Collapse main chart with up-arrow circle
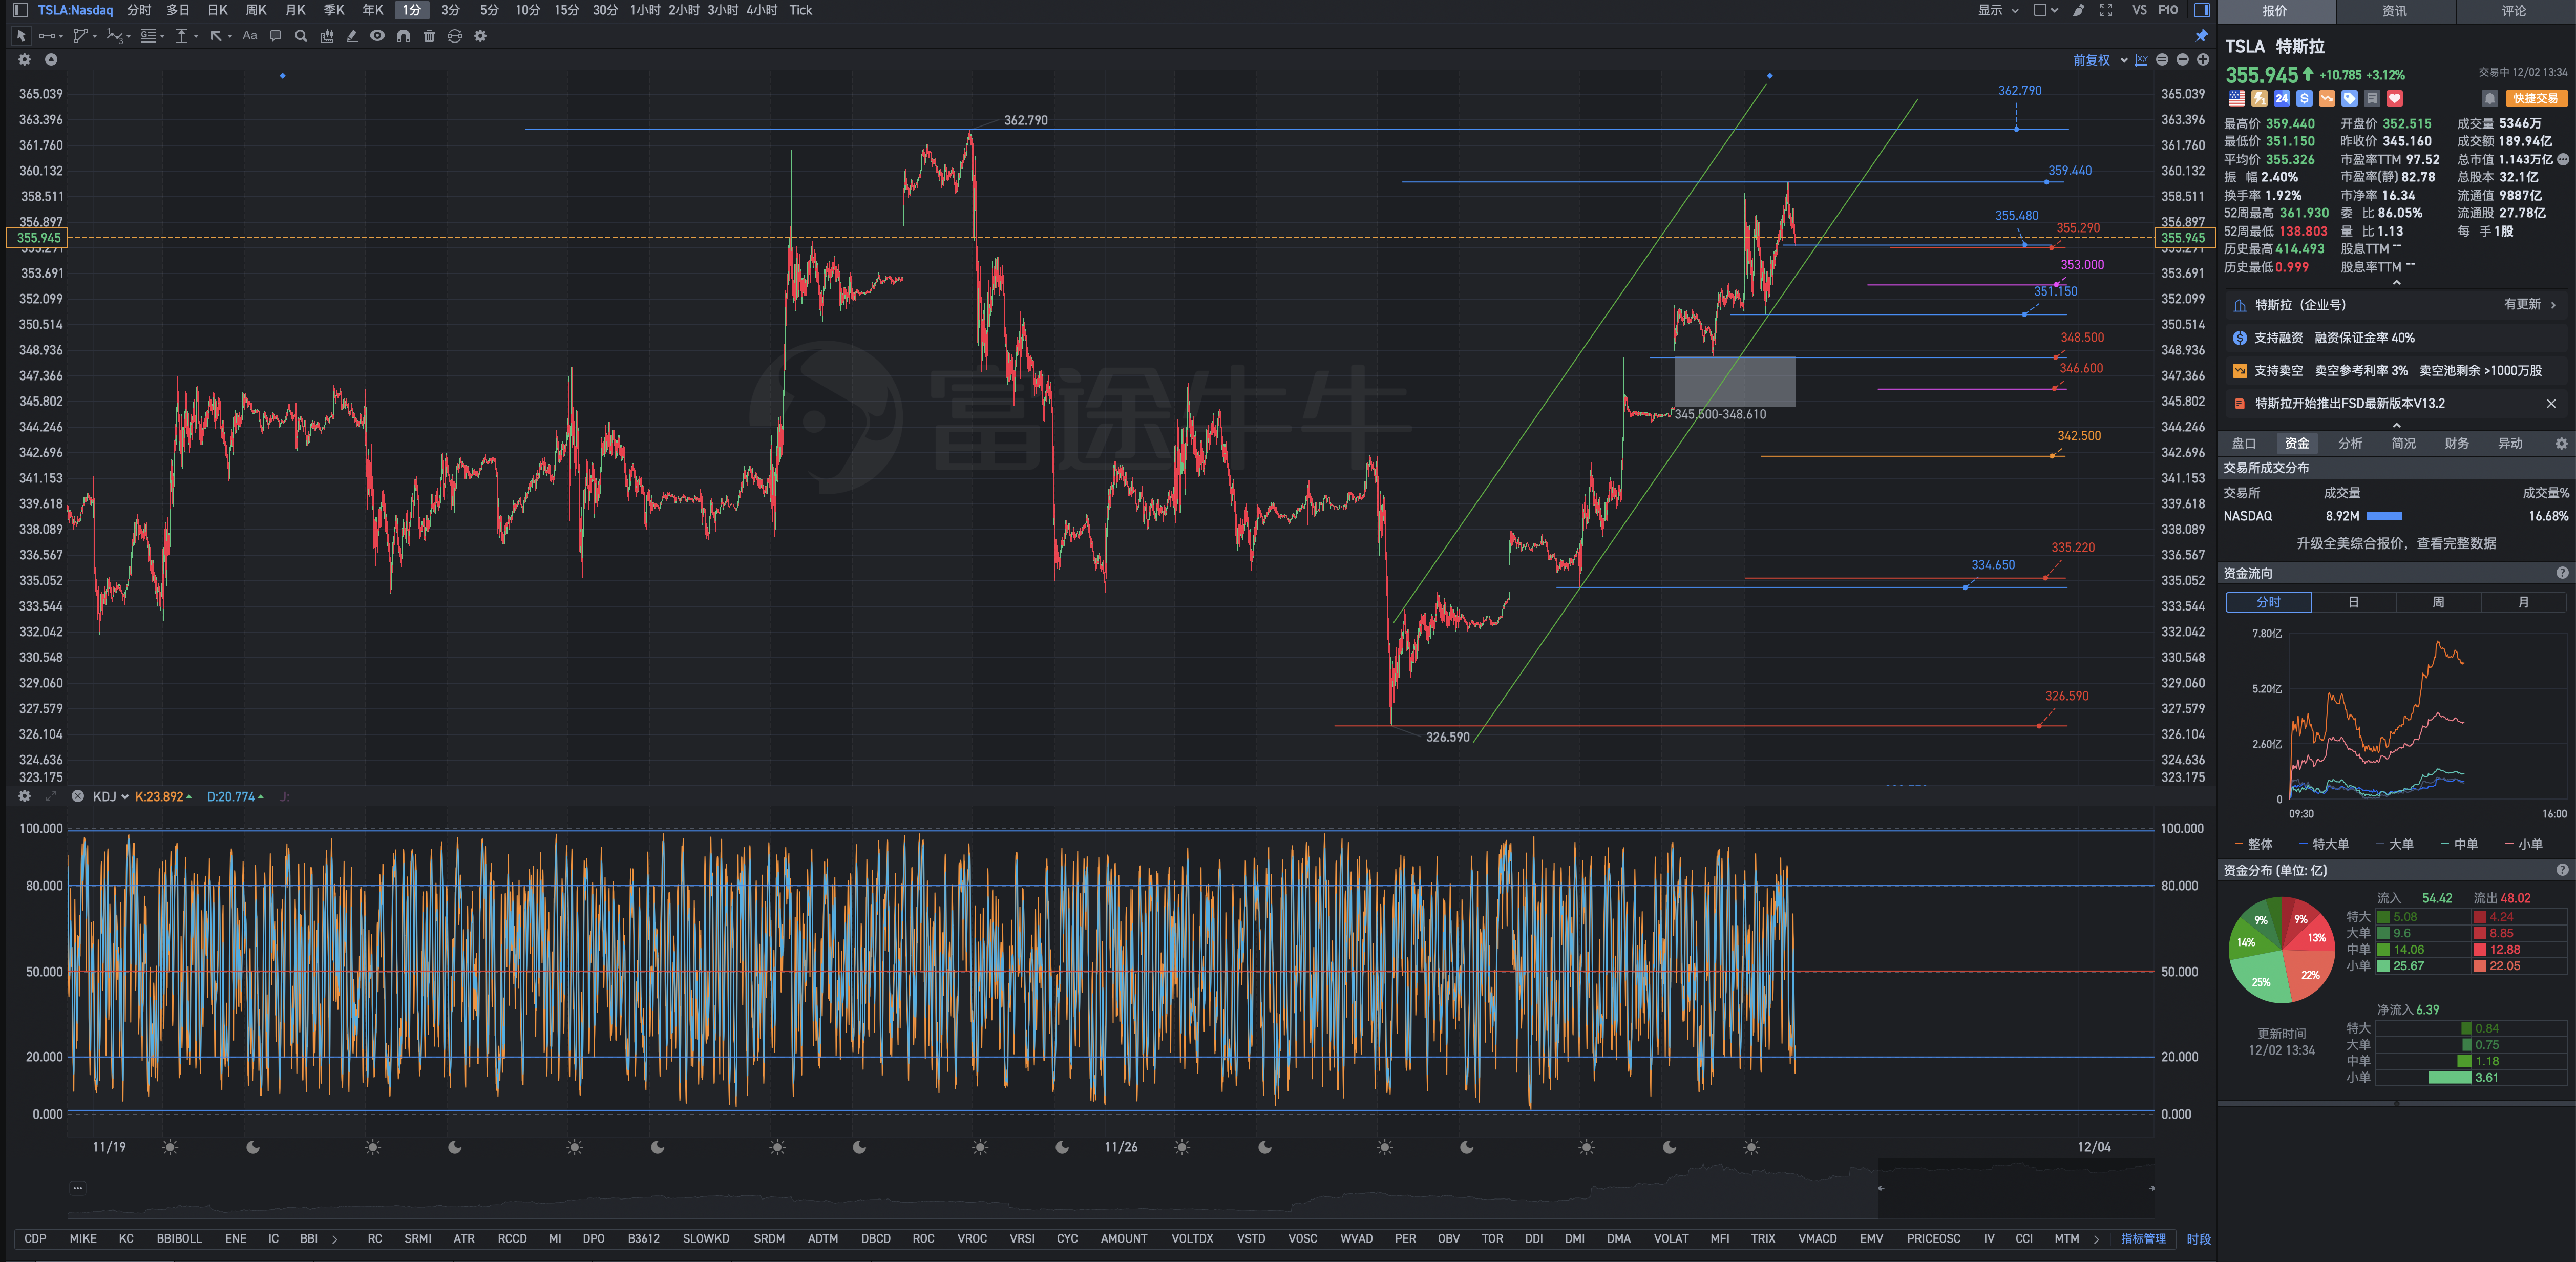The height and width of the screenshot is (1262, 2576). click(x=51, y=60)
